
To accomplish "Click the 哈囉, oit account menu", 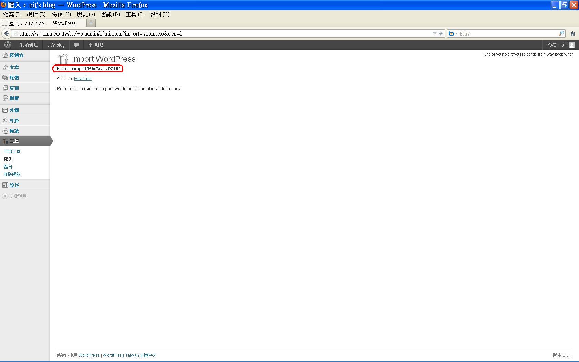I will [x=560, y=45].
